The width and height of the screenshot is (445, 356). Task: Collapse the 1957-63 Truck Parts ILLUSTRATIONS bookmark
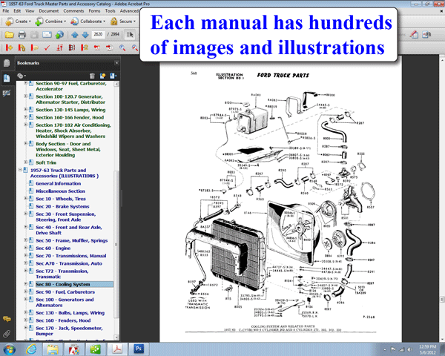tap(20, 170)
